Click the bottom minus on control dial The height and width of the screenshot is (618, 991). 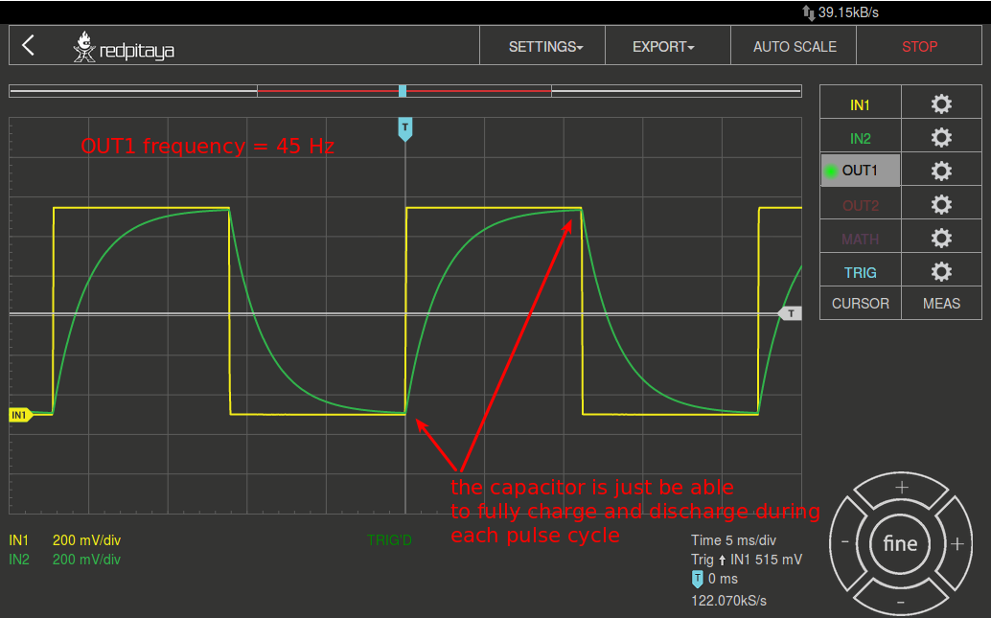click(x=901, y=602)
